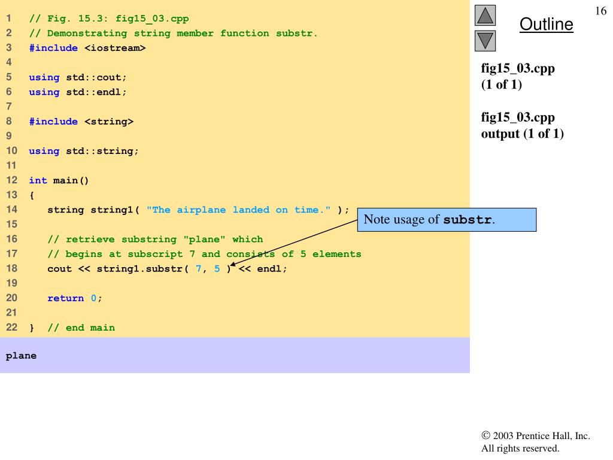Open the underlined Outline link

coord(546,25)
